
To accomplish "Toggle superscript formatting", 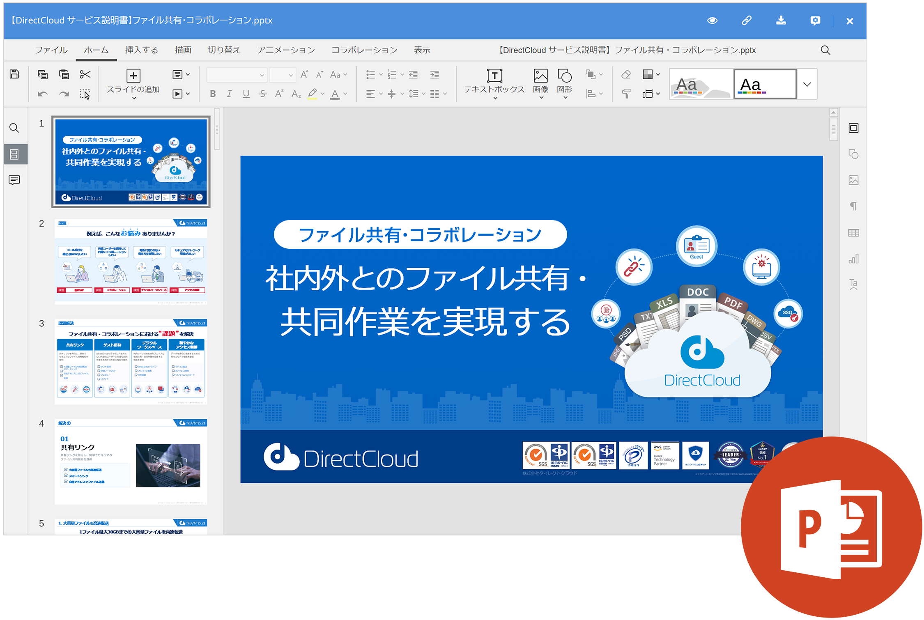I will (x=279, y=94).
